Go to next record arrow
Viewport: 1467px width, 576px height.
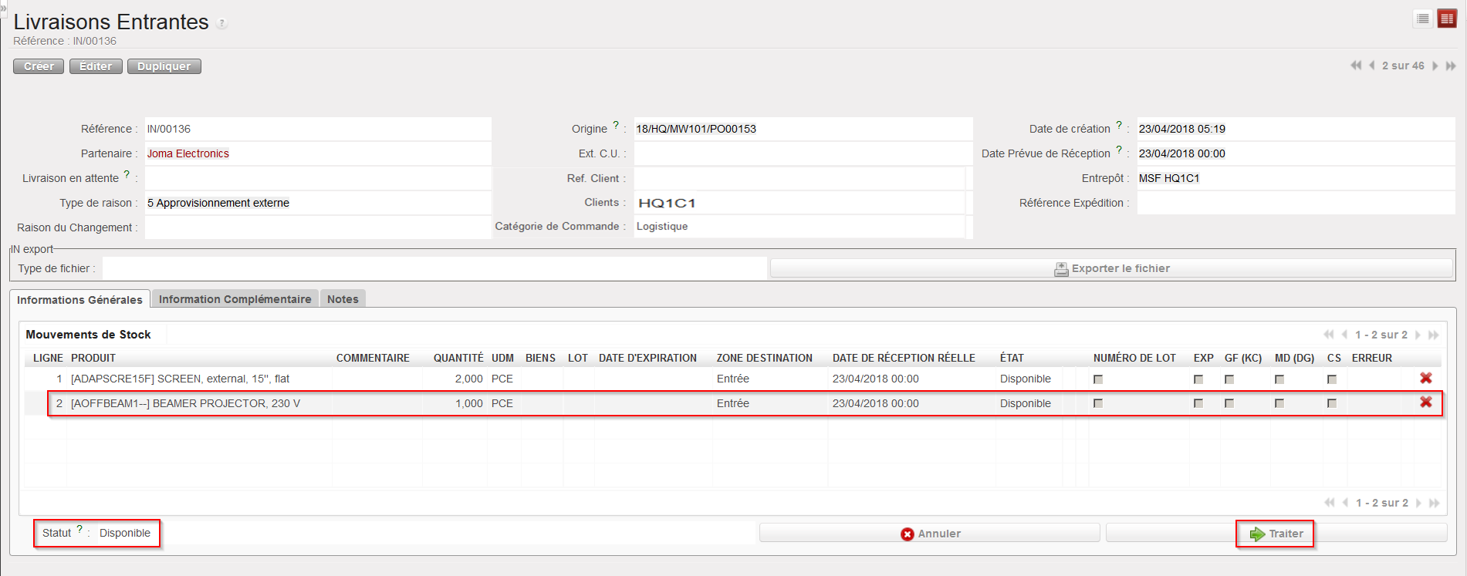tap(1435, 66)
